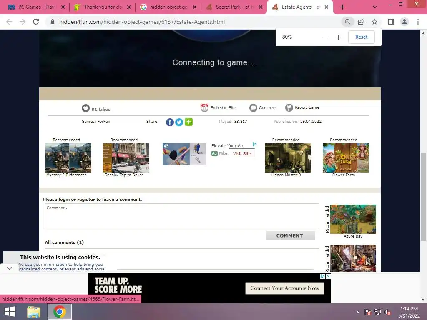Image resolution: width=427 pixels, height=320 pixels.
Task: Bookmark this tab with star icon
Action: tap(374, 22)
